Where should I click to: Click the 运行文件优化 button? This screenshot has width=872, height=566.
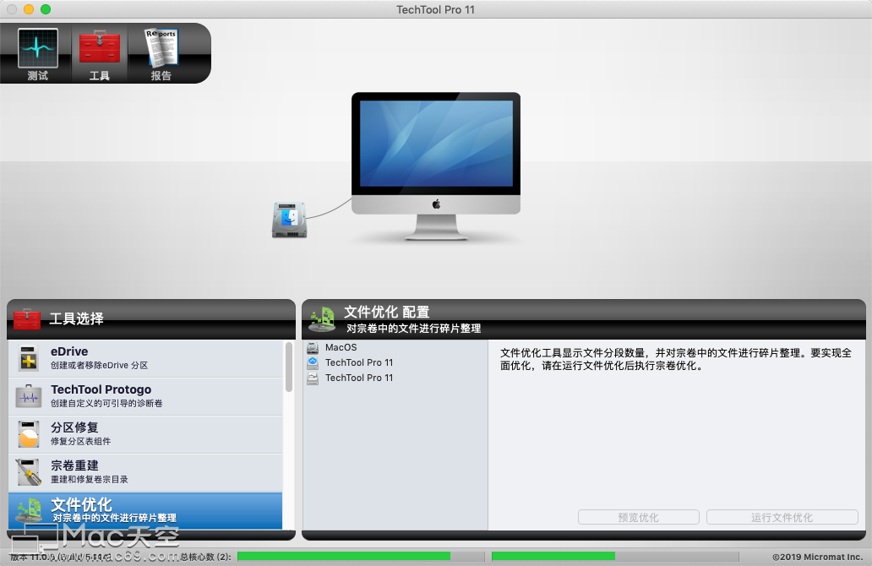click(782, 517)
